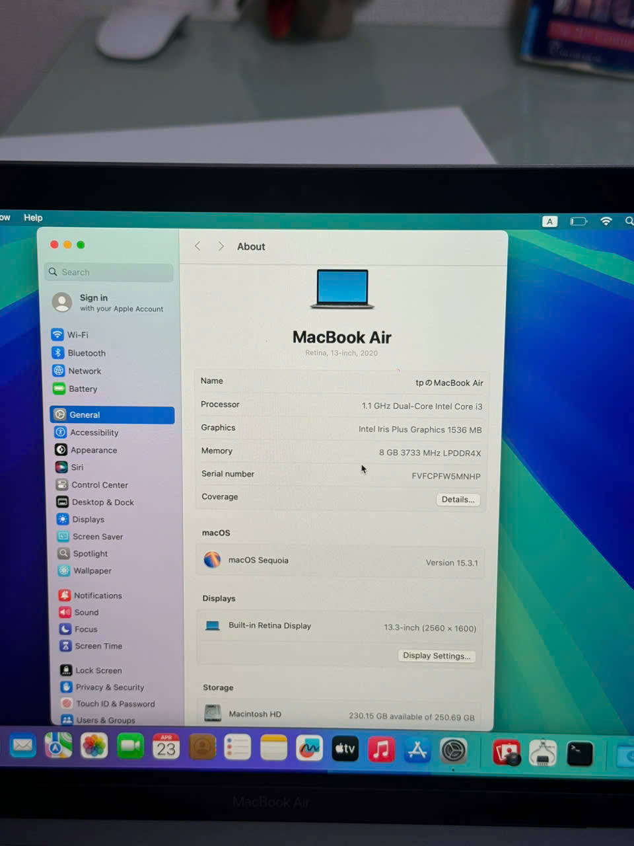This screenshot has width=634, height=846.
Task: Click the System Settings Dock icon
Action: 454,751
